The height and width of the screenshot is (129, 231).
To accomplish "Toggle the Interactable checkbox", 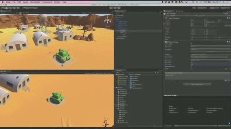I will point(191,44).
